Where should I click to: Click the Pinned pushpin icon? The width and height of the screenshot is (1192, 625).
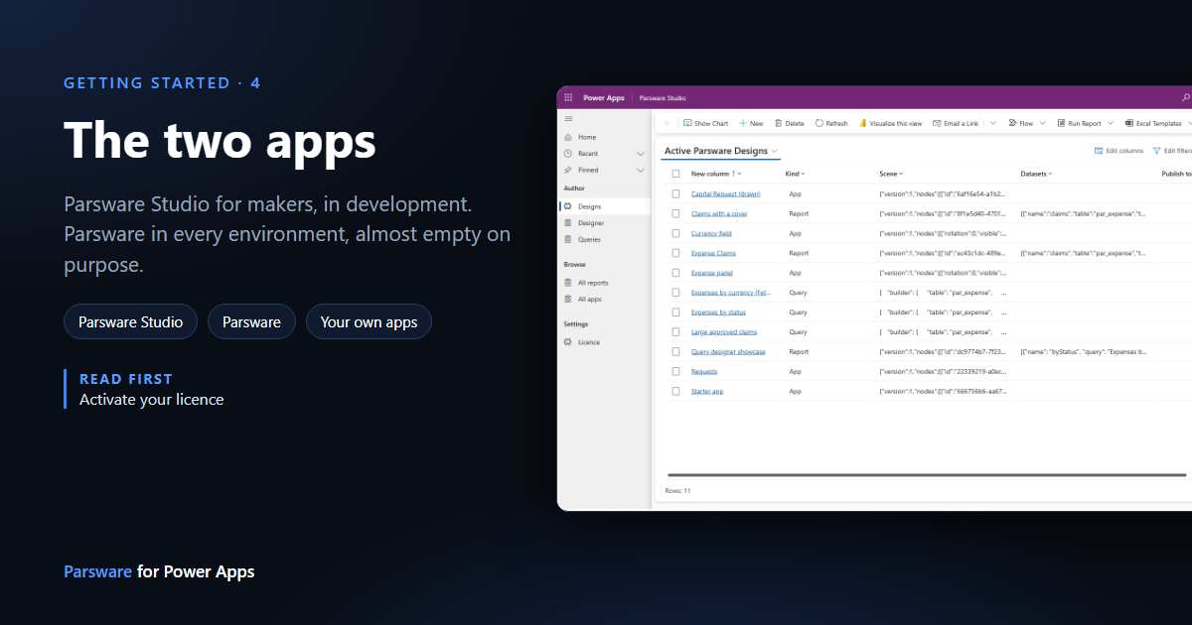coord(568,170)
